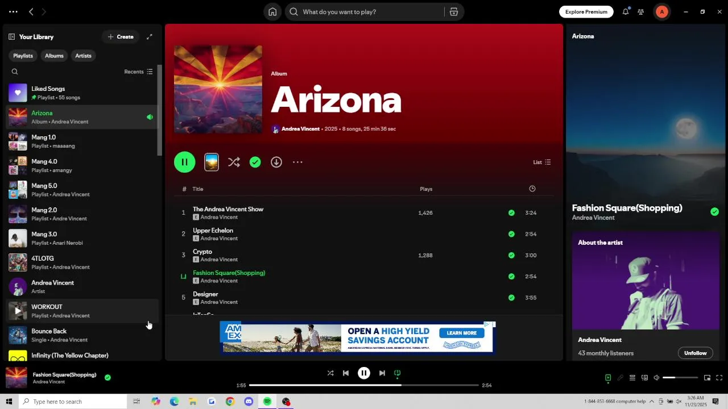Open the user profile avatar menu
This screenshot has height=409, width=728.
[x=661, y=11]
